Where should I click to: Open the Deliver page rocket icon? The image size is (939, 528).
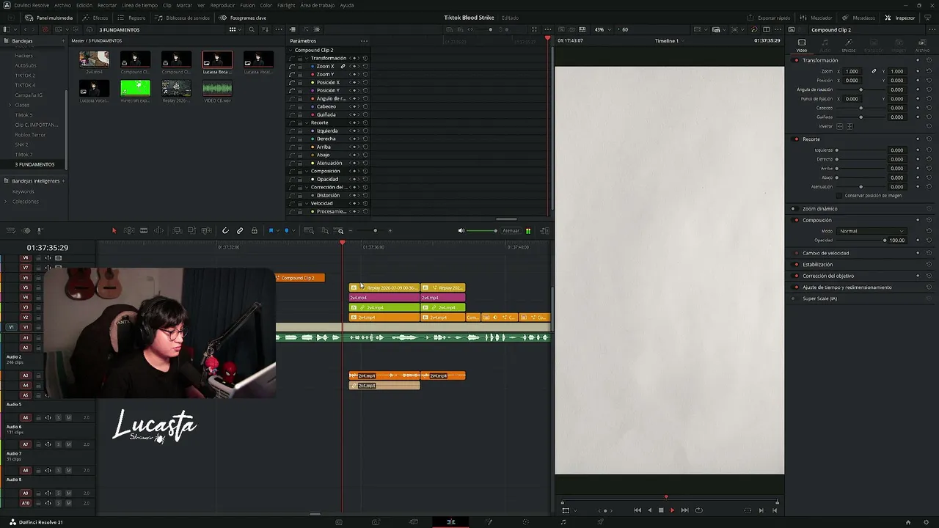coord(601,522)
